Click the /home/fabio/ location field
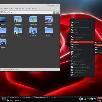This screenshot has width=102, height=102. [x=27, y=12]
